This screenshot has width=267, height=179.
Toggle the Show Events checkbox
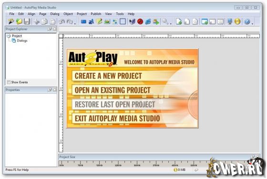point(9,82)
